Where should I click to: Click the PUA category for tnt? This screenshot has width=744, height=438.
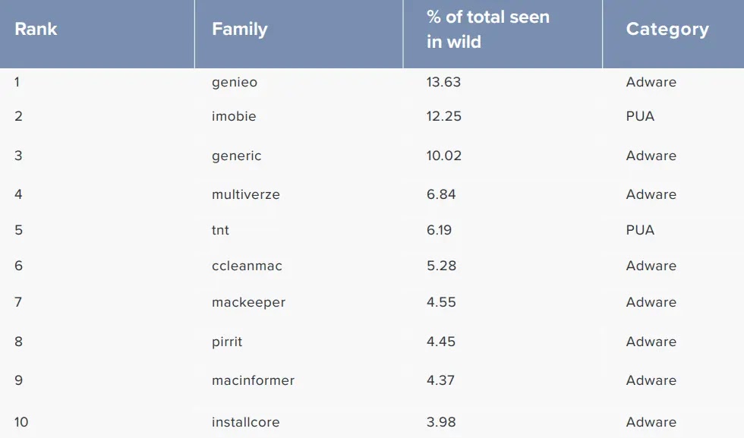click(640, 230)
